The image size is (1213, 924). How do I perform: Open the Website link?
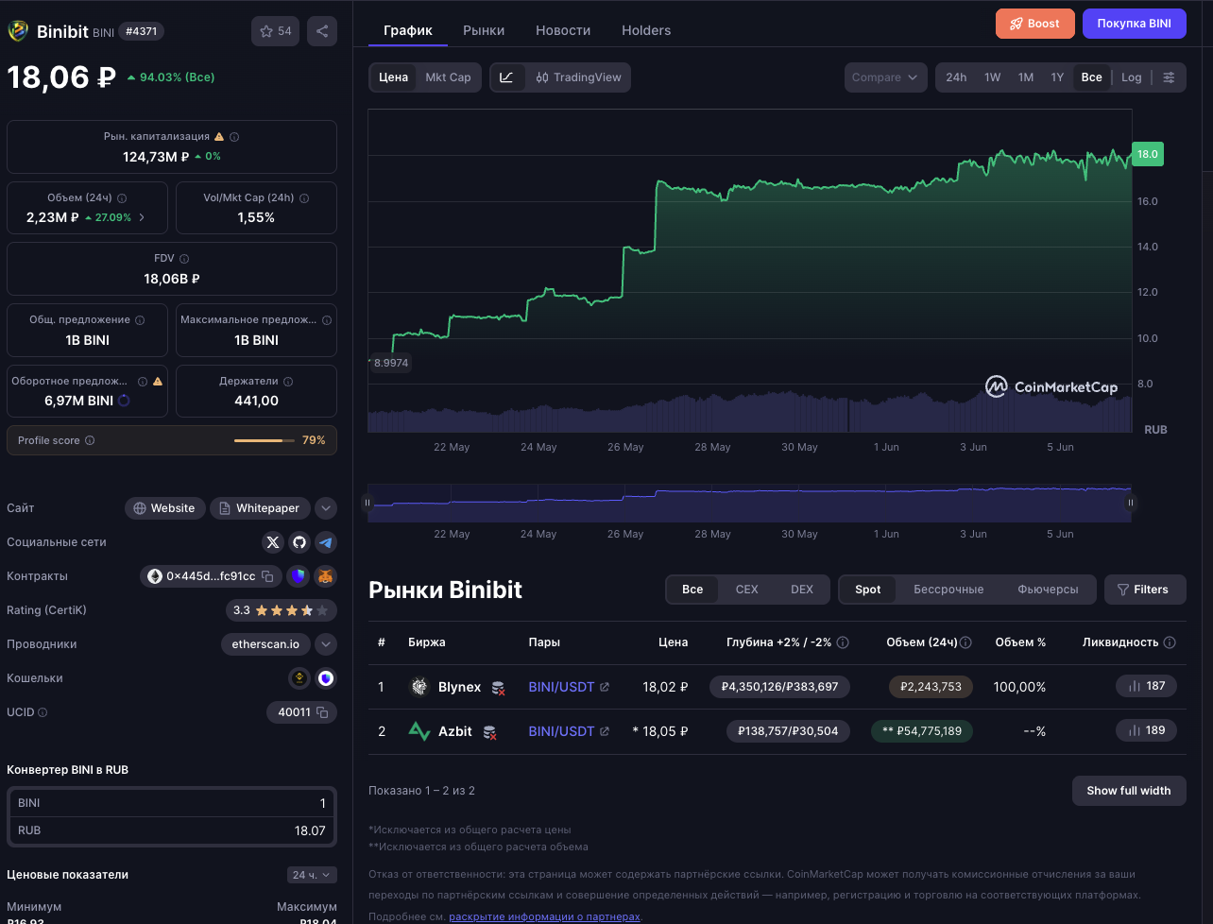(x=164, y=508)
